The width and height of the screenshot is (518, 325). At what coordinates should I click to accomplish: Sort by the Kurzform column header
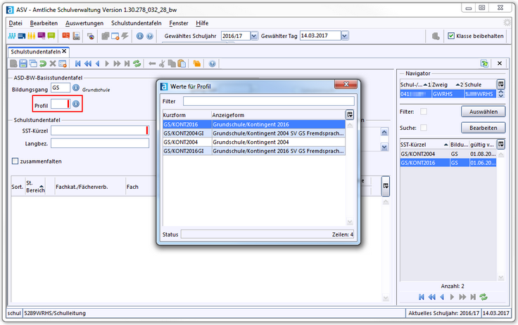(x=186, y=114)
